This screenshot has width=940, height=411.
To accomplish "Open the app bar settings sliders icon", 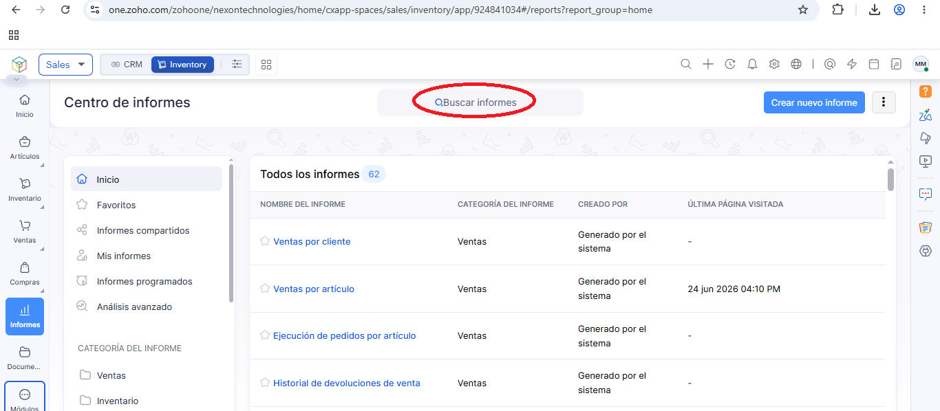I will [x=237, y=64].
